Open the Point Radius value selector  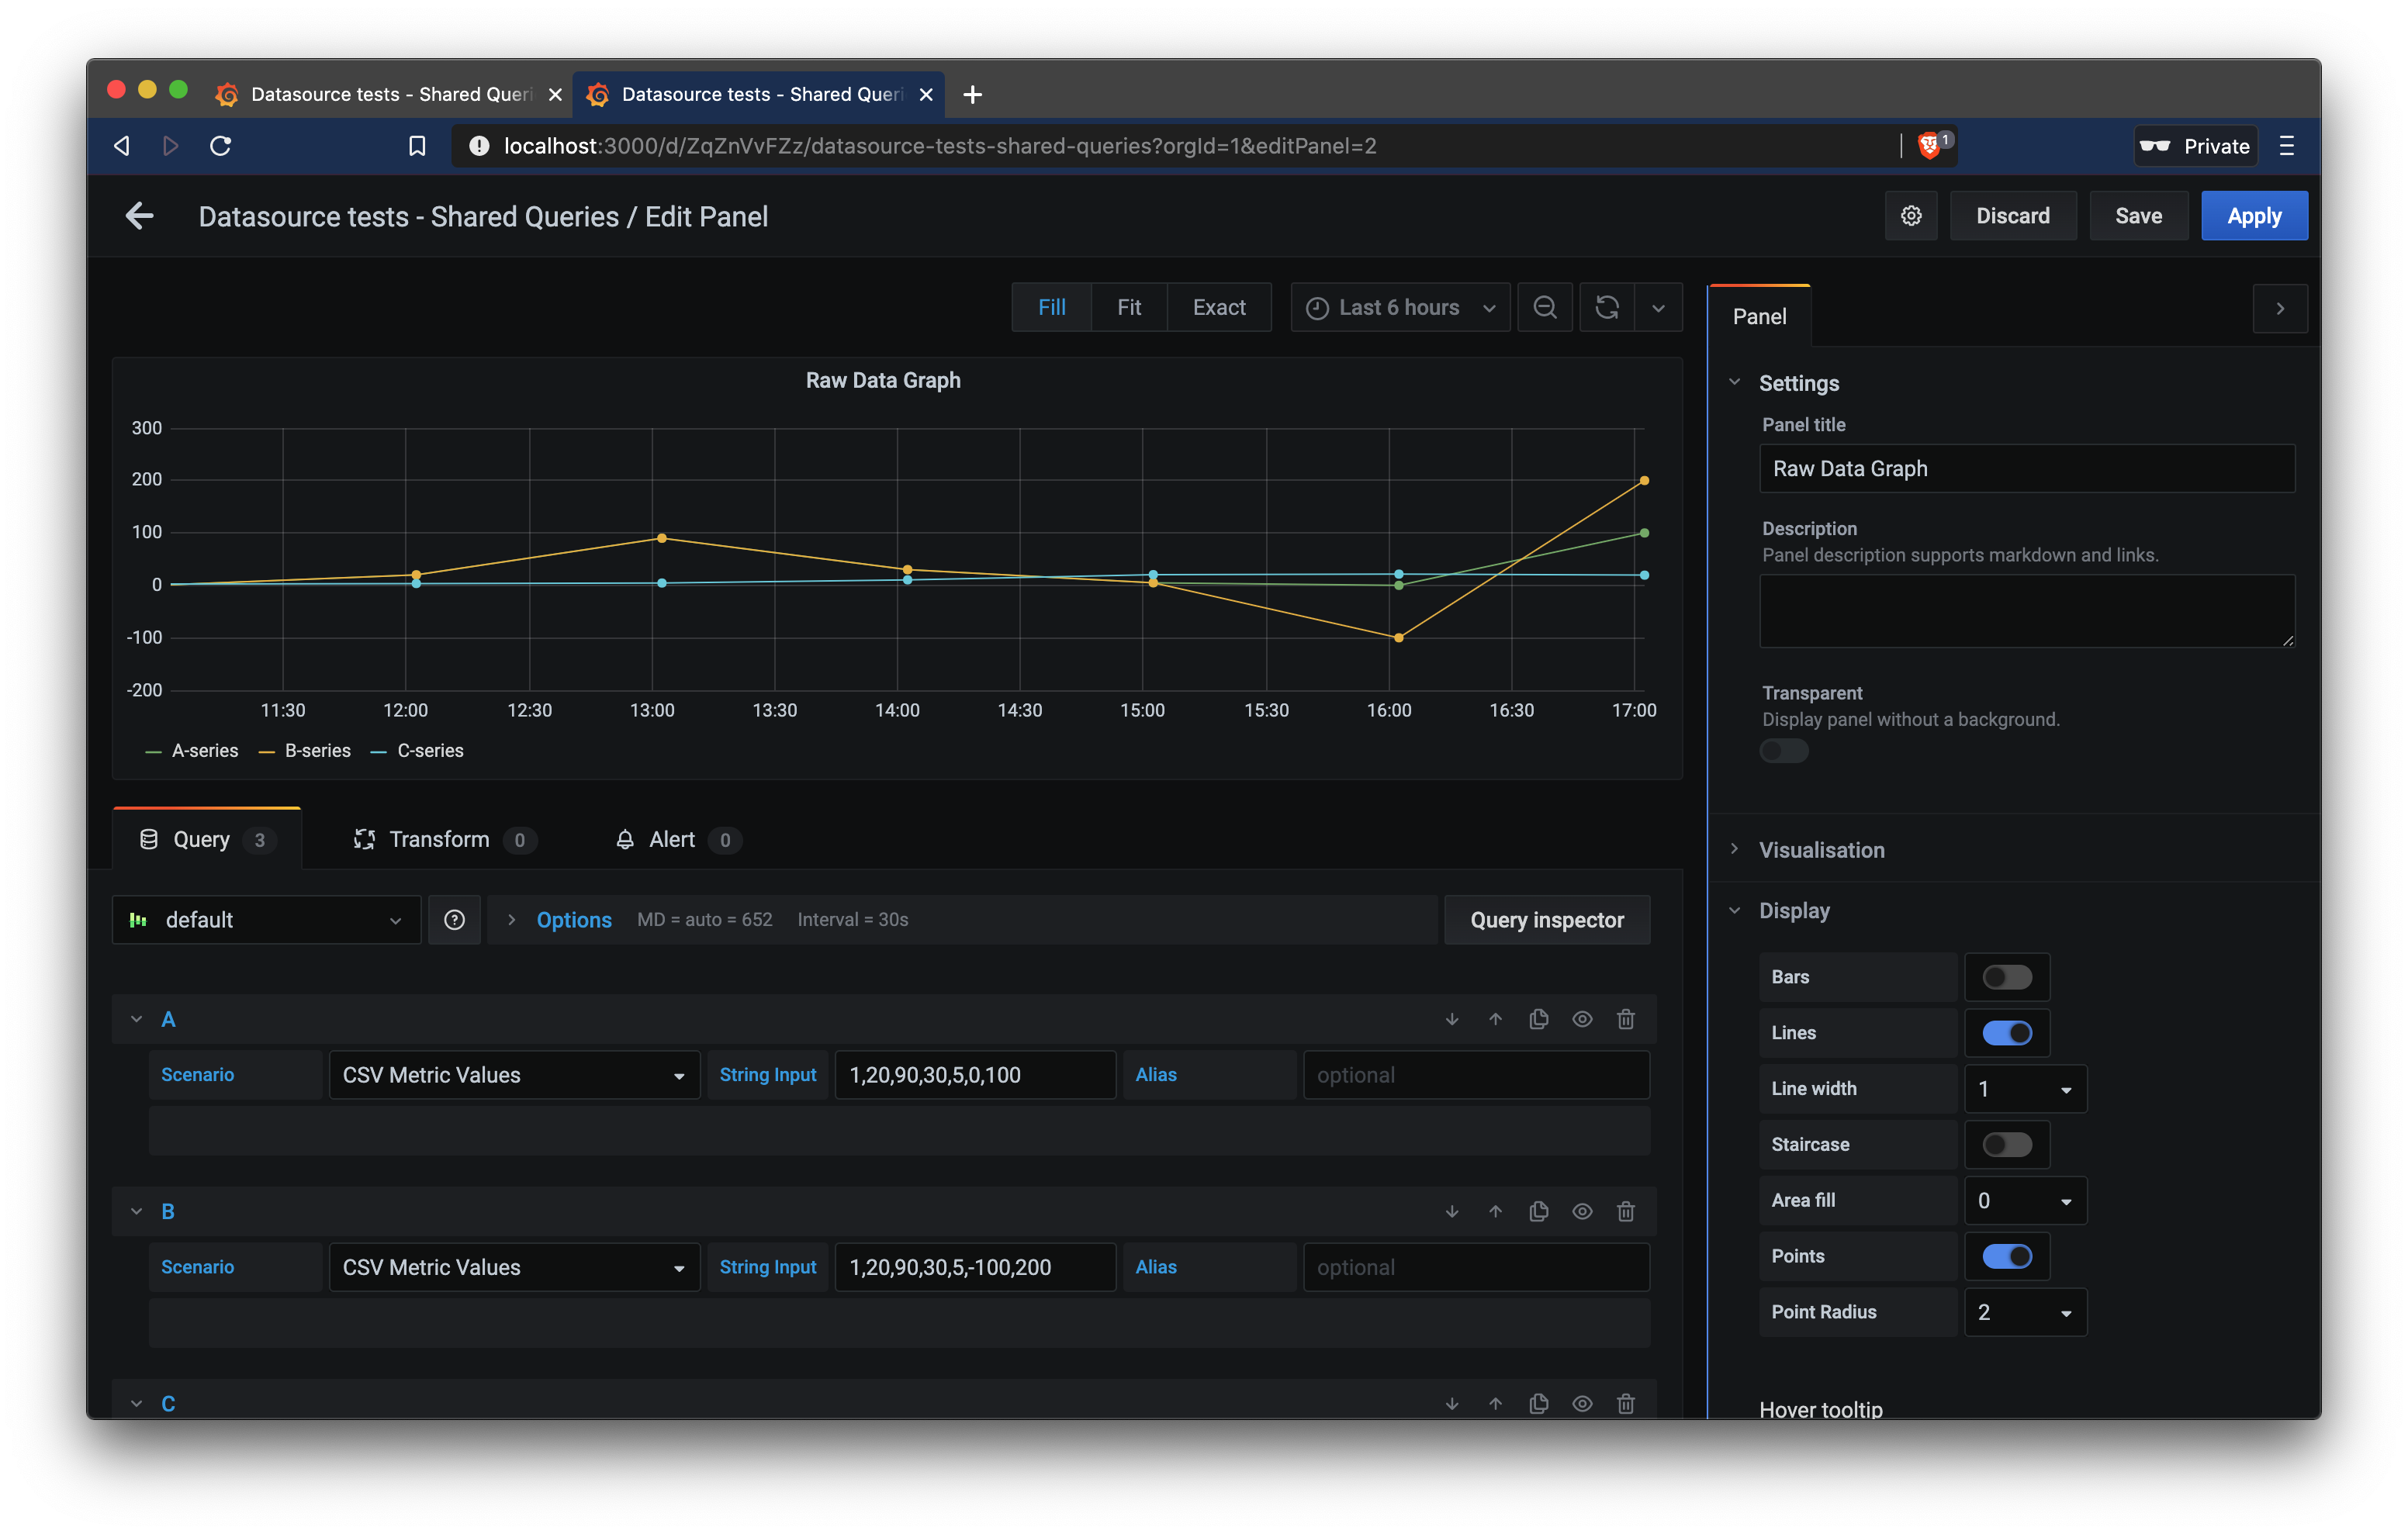tap(2024, 1312)
